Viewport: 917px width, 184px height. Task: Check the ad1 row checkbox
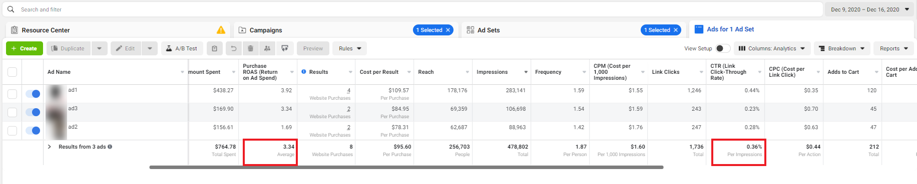coord(13,94)
